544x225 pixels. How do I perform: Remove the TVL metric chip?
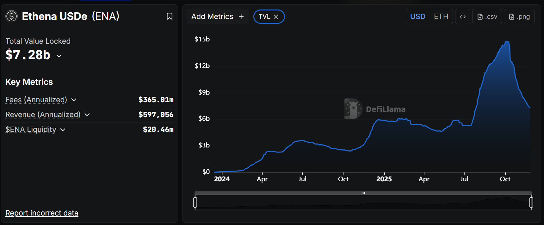coord(276,17)
